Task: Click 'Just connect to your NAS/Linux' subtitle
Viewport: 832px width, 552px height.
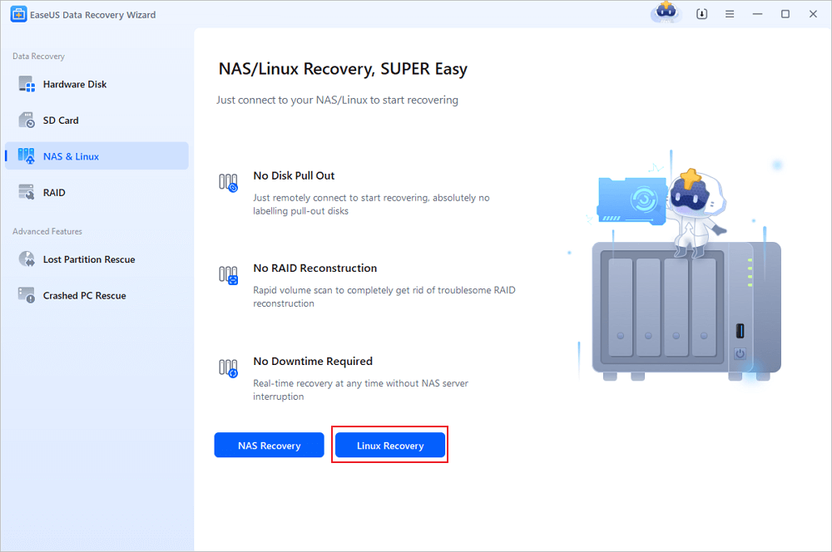Action: [338, 100]
